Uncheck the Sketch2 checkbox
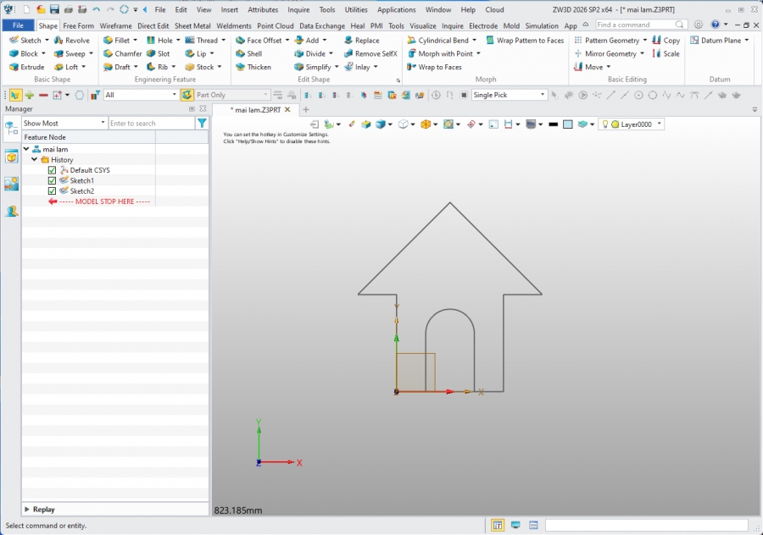The height and width of the screenshot is (535, 763). coord(52,191)
